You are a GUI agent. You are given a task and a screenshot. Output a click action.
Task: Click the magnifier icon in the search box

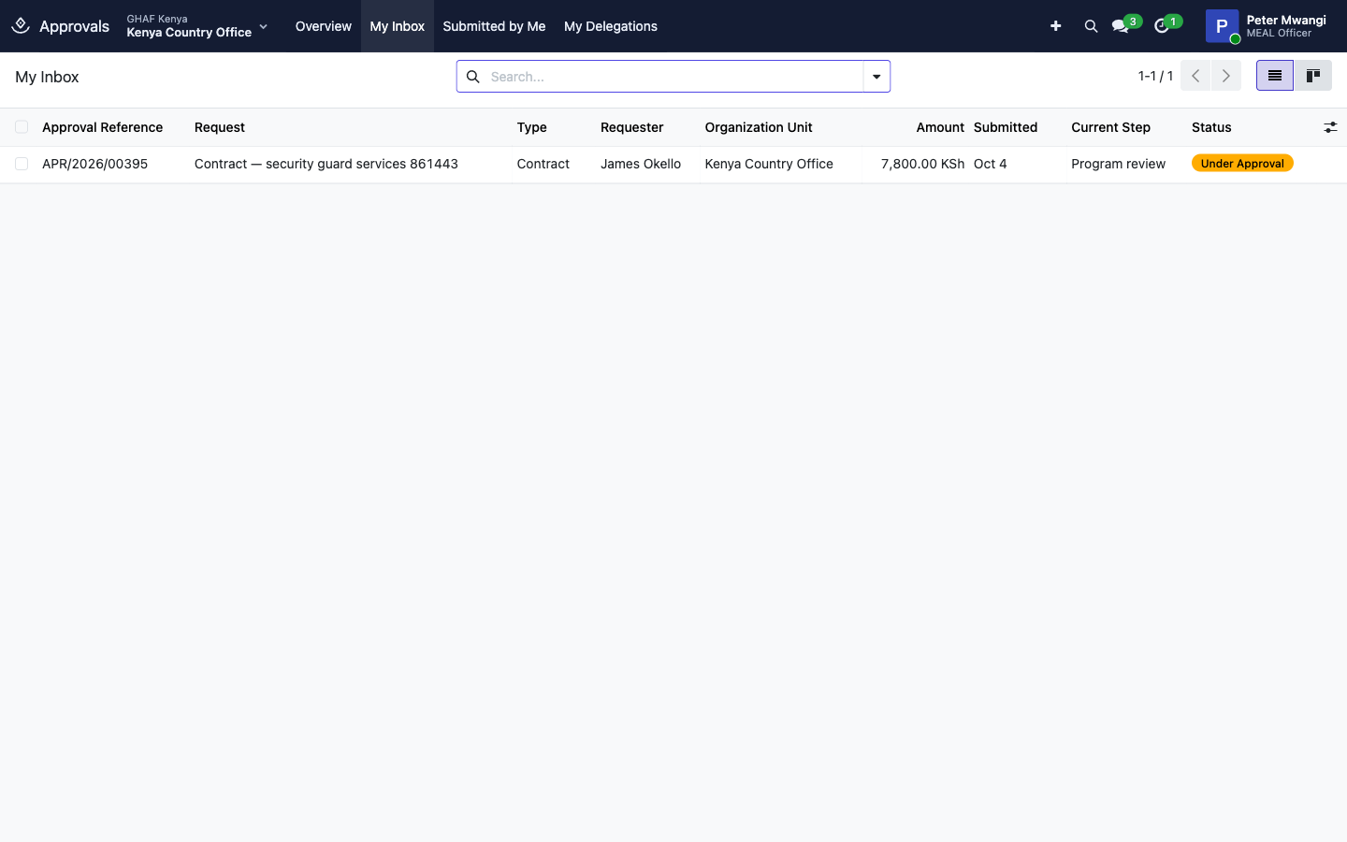(473, 77)
